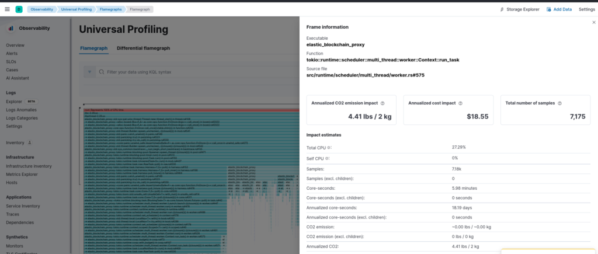Go to Universal Profiling breadcrumb
598x254 pixels.
pos(77,9)
